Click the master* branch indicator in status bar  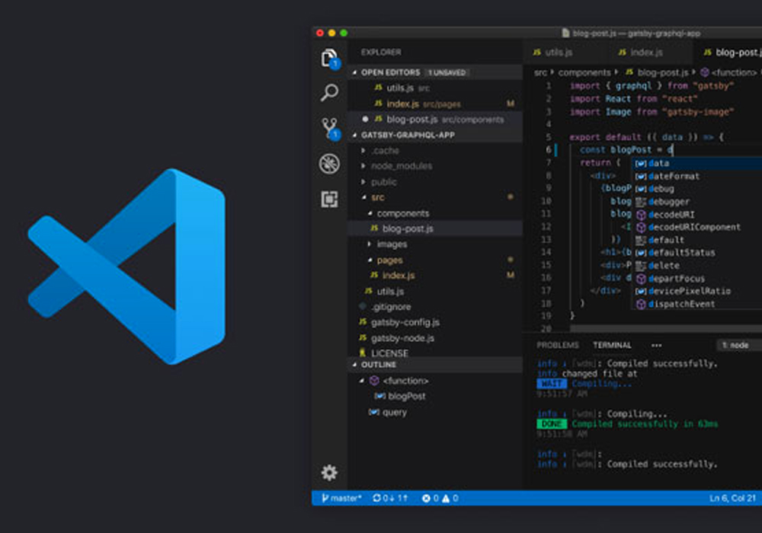341,498
